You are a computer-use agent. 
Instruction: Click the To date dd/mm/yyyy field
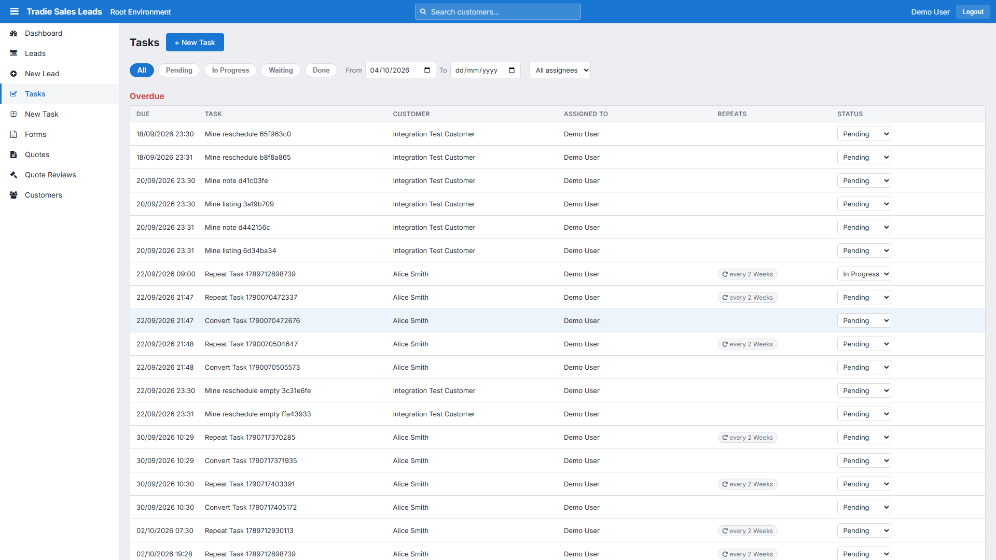485,70
